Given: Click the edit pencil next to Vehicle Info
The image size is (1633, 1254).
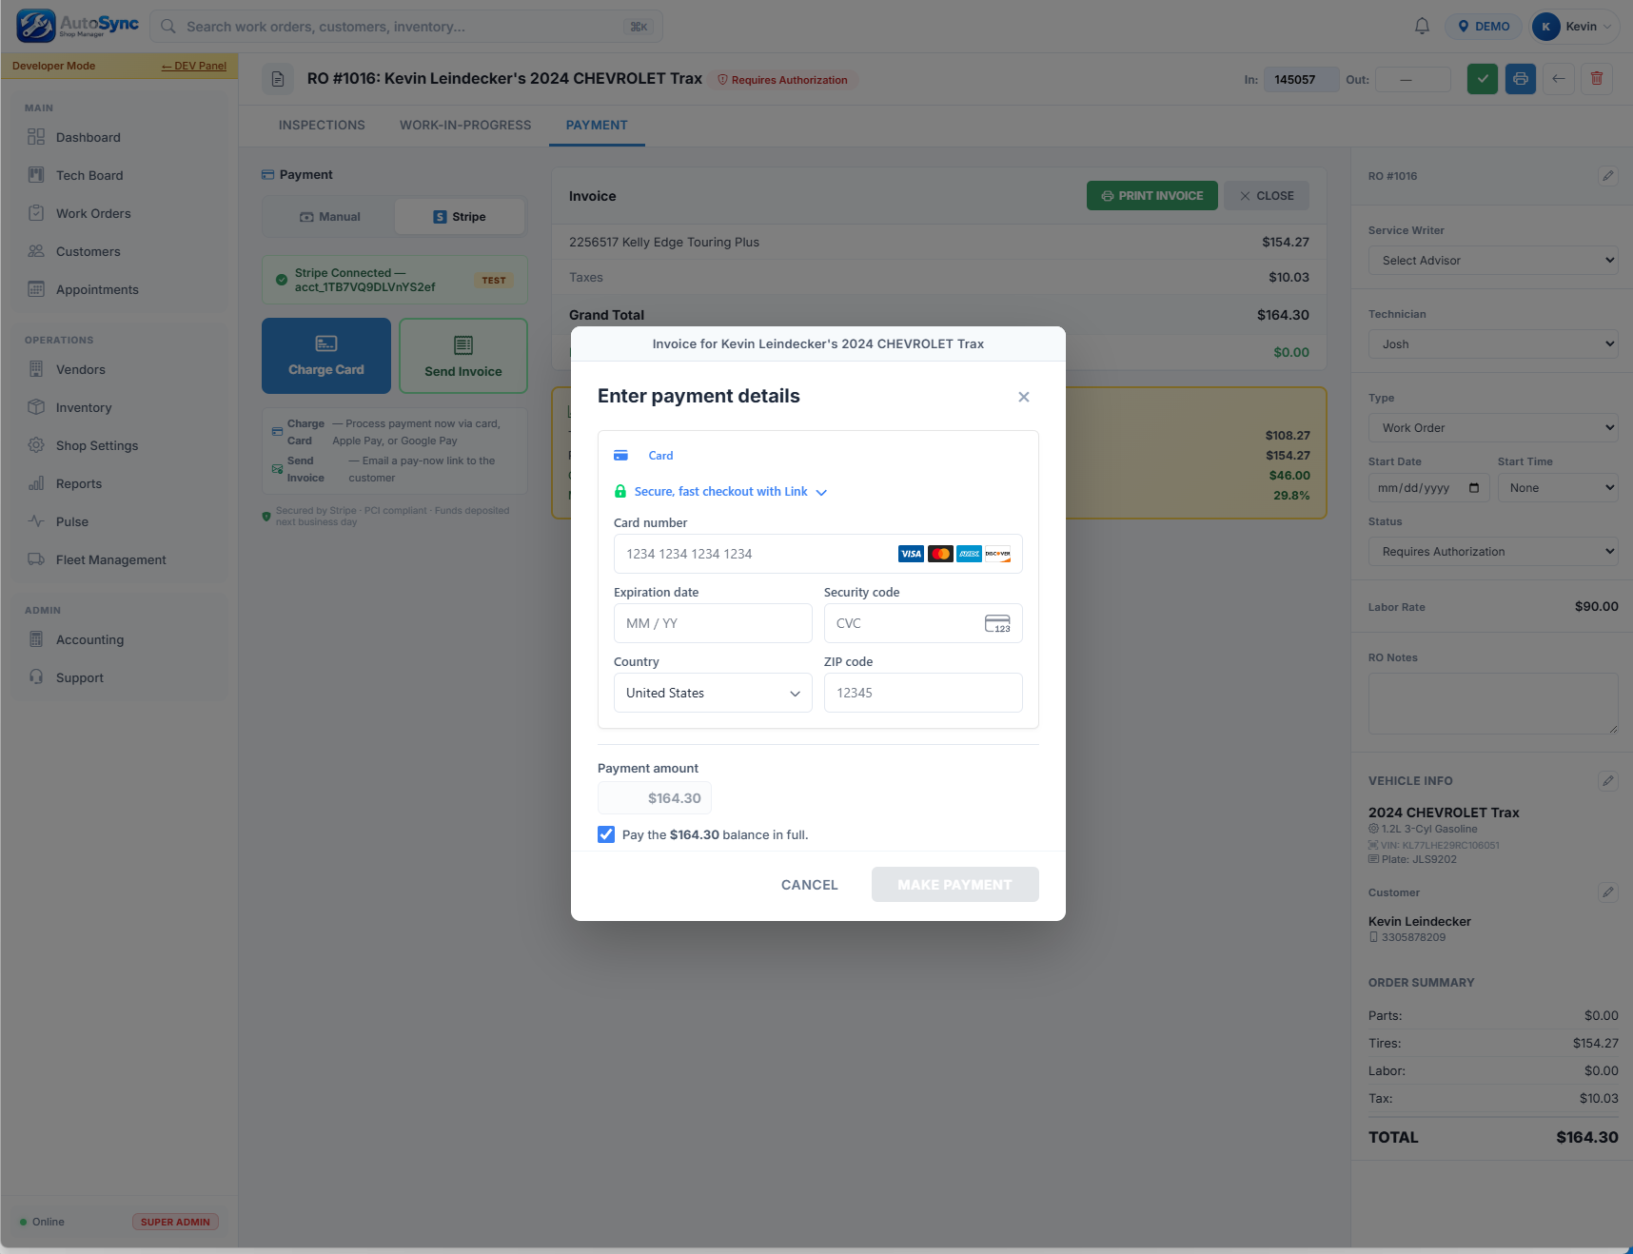Looking at the screenshot, I should click(1608, 780).
